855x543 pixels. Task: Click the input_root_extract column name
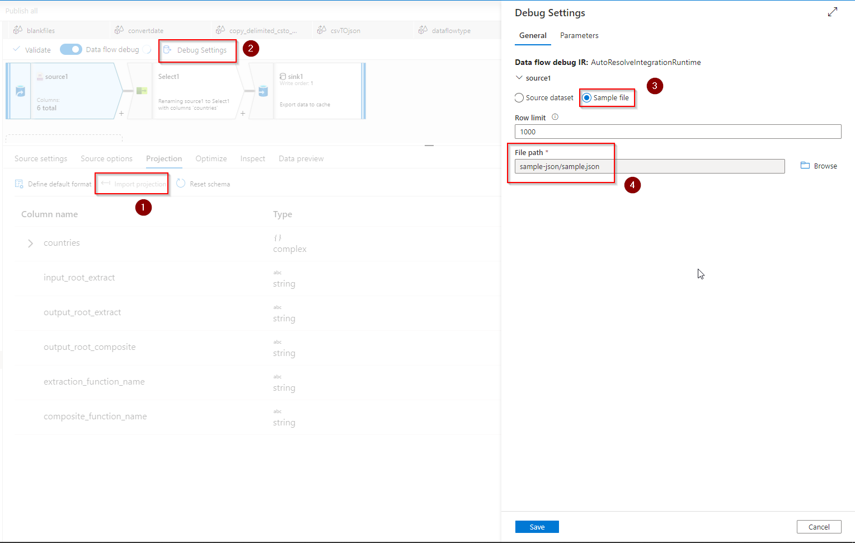(79, 278)
